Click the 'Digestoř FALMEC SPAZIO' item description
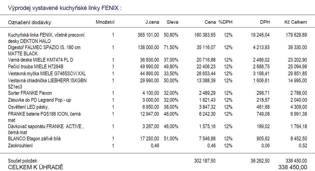 [44, 47]
